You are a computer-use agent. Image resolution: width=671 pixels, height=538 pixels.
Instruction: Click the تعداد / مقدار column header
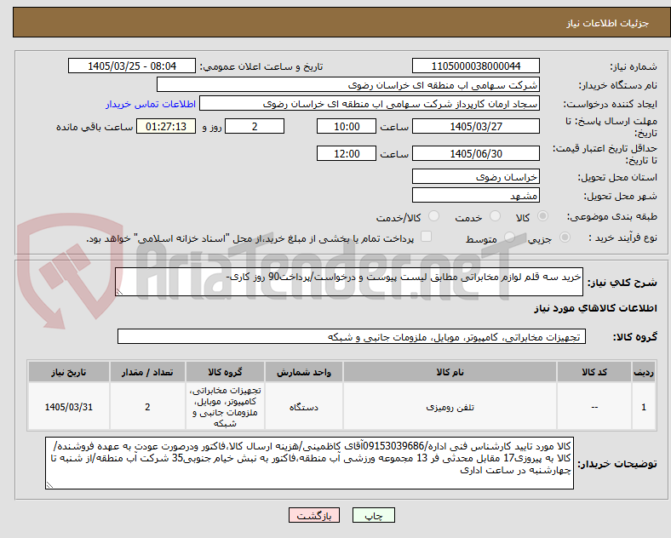(x=147, y=372)
